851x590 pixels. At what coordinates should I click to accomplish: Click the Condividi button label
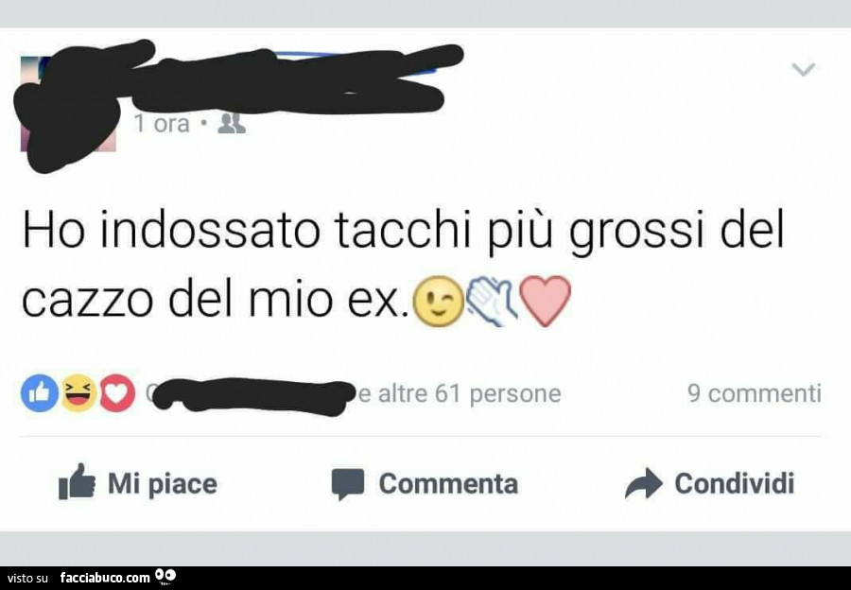point(735,483)
